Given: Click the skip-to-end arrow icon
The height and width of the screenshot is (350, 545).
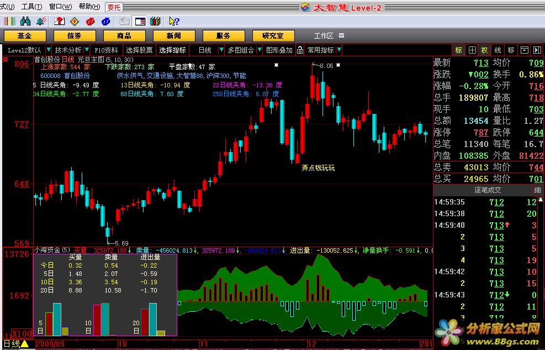Looking at the screenshot, I should tap(537, 50).
